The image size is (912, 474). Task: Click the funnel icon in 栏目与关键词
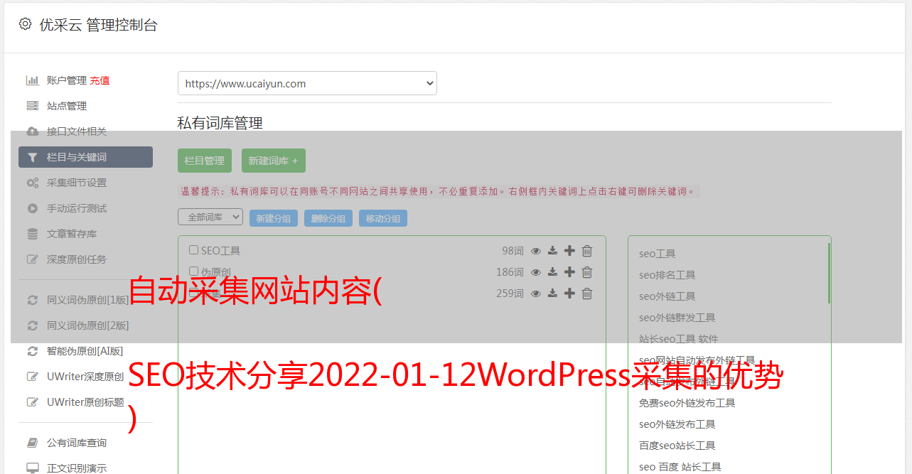(x=33, y=157)
